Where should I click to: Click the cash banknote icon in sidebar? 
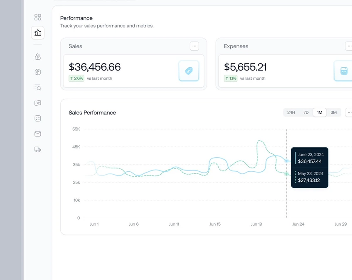click(x=38, y=103)
